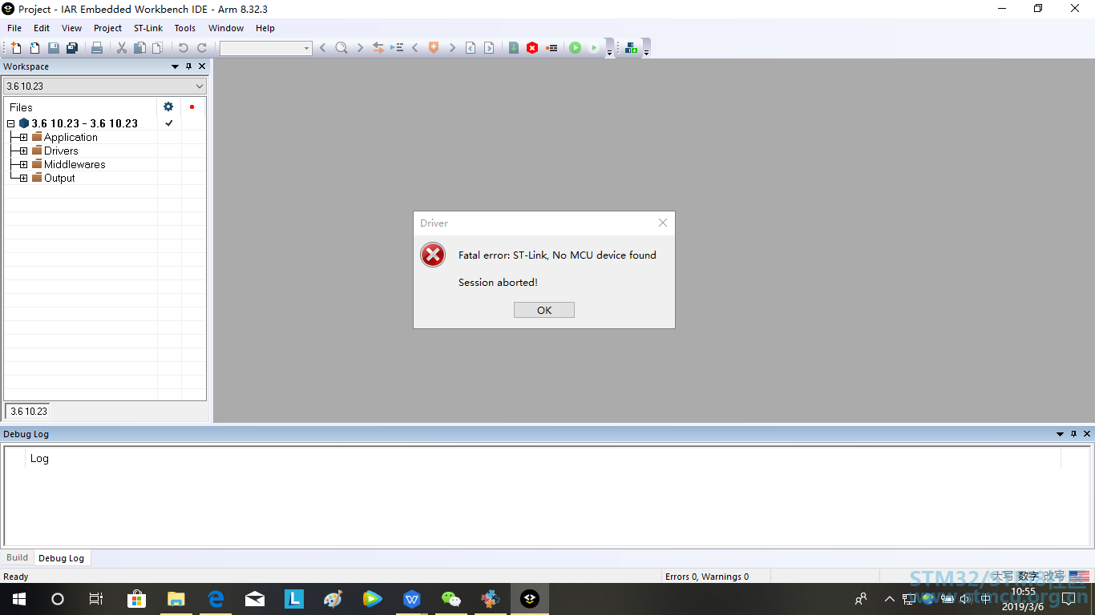Viewport: 1095px width, 615px height.
Task: Open the File menu
Action: (14, 28)
